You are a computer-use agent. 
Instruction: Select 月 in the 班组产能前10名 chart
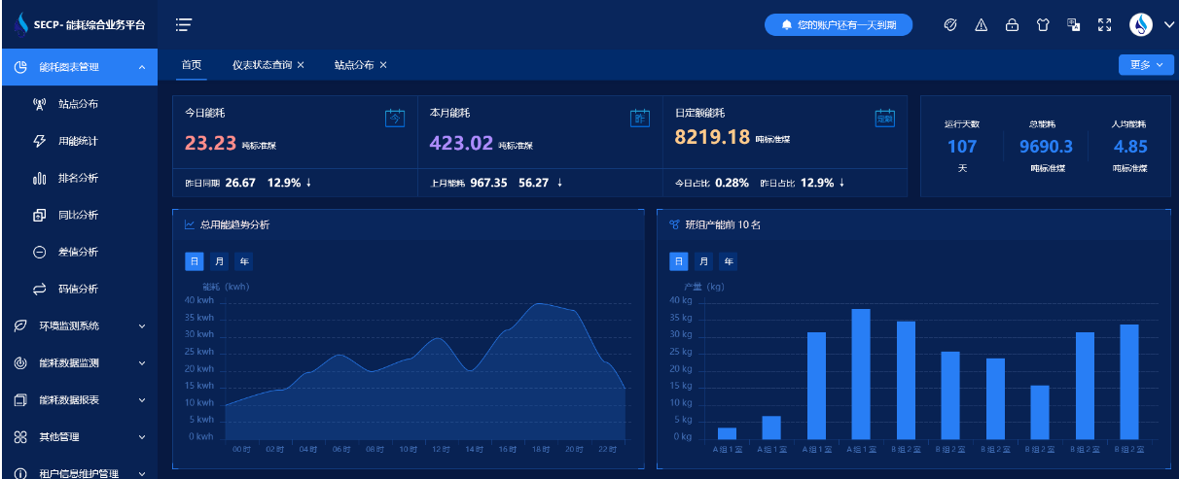point(703,261)
